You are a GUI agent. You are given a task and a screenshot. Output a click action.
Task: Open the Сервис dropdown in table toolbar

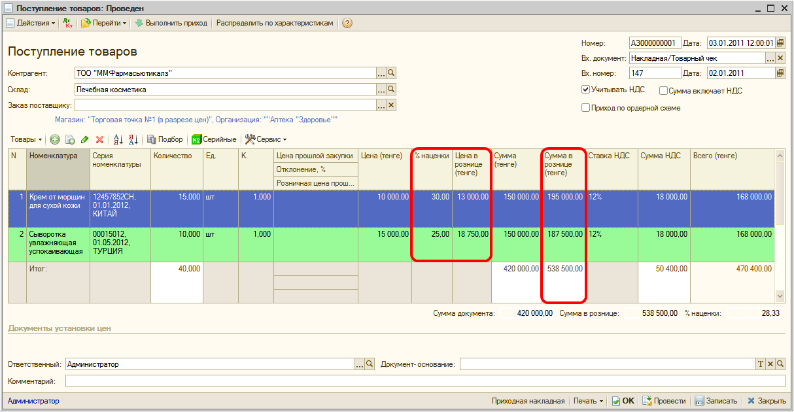266,139
